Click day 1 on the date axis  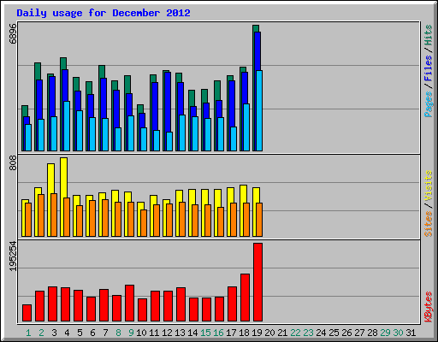pyautogui.click(x=28, y=333)
